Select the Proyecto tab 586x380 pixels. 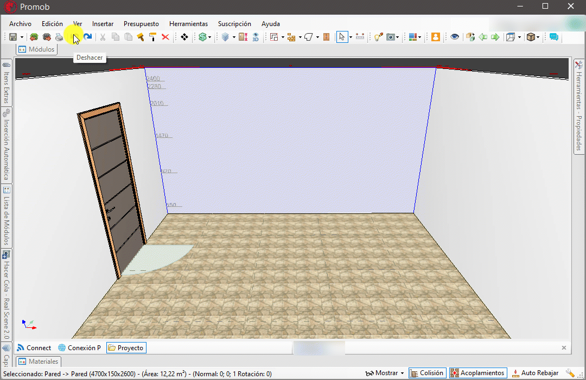(126, 348)
